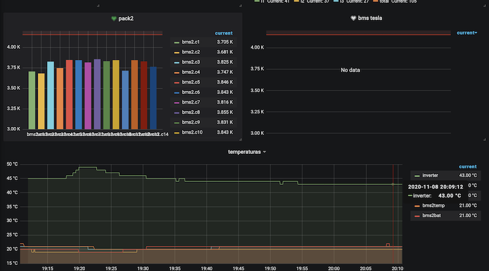Sort temperaturas legend by current header
The width and height of the screenshot is (489, 271).
click(468, 167)
